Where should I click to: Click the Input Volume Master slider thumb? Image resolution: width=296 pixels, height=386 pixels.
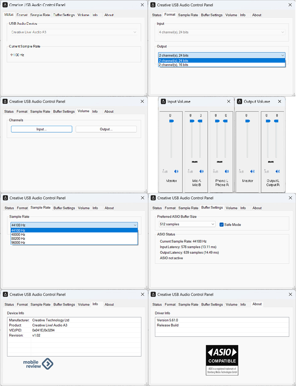coord(172,121)
